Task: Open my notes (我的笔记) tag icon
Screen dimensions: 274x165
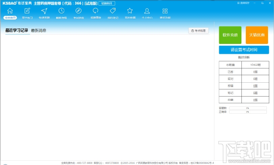Action: (113, 11)
